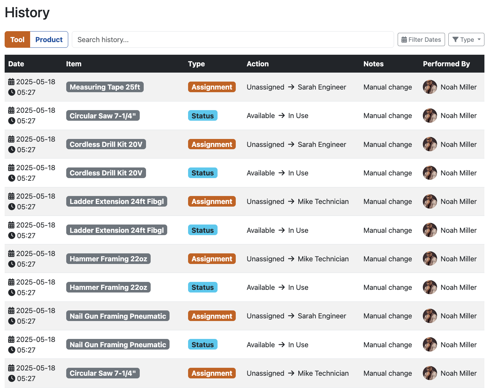This screenshot has height=390, width=498.
Task: Click the Status badge on the Circular Saw row
Action: click(203, 115)
